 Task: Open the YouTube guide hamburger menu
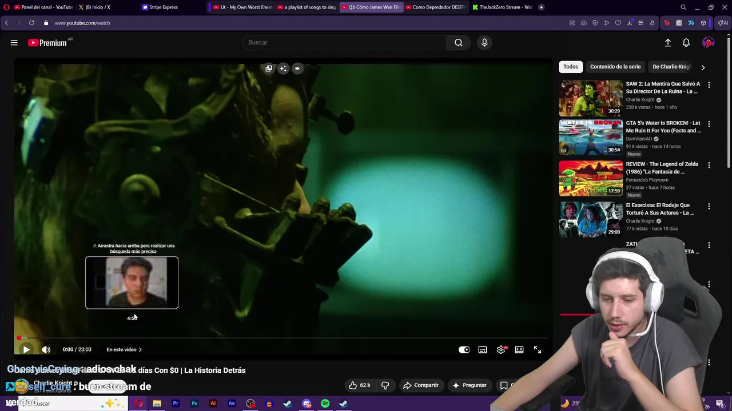point(14,42)
